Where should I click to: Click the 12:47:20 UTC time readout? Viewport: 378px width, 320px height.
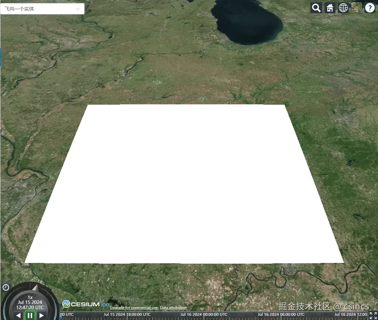click(x=30, y=307)
